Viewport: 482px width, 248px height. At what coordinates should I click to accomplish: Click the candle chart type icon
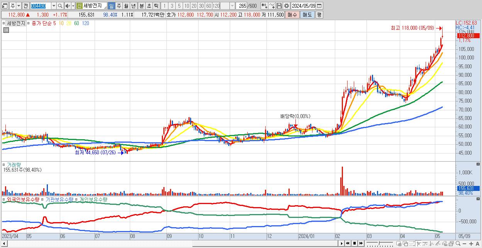click(264, 6)
